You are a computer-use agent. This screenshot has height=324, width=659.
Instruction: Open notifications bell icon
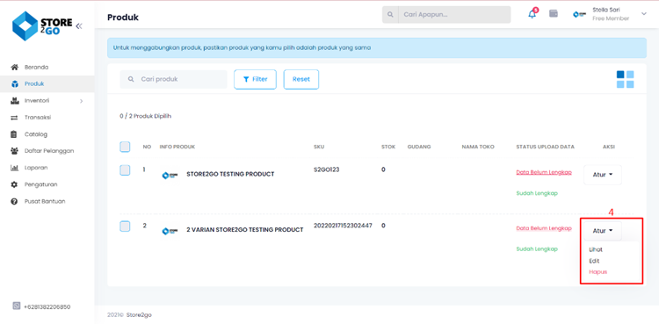coord(532,13)
